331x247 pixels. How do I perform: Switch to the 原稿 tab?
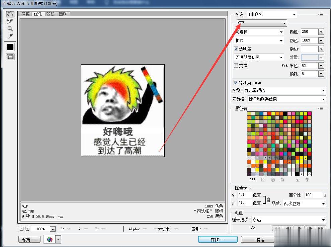tap(25, 14)
